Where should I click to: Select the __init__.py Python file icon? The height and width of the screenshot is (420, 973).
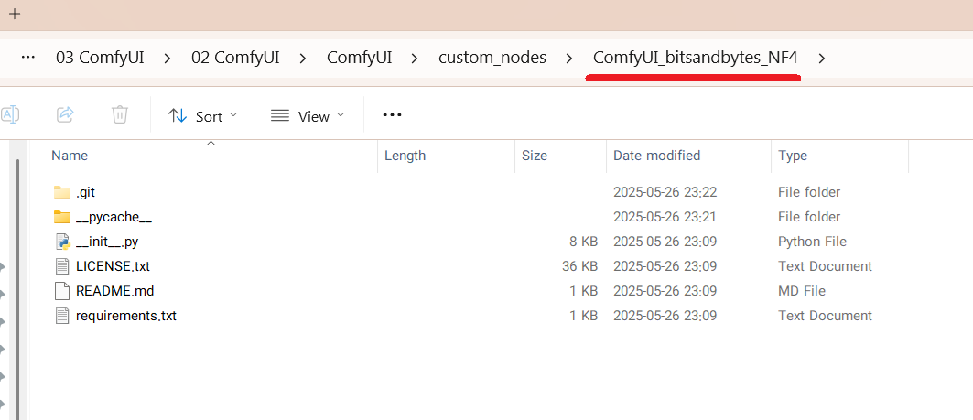tap(62, 242)
